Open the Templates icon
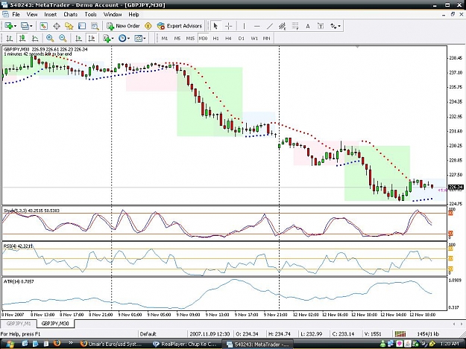Viewport: 466px width, 349px height. (x=138, y=38)
